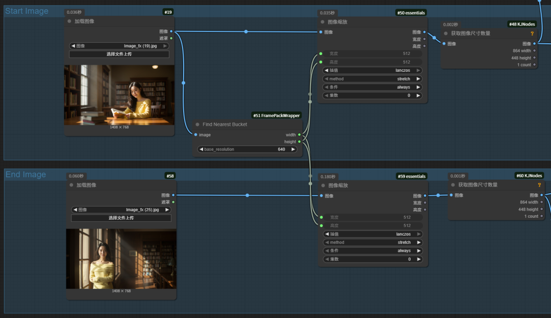
Task: Click the #59 essentials badge
Action: click(412, 177)
